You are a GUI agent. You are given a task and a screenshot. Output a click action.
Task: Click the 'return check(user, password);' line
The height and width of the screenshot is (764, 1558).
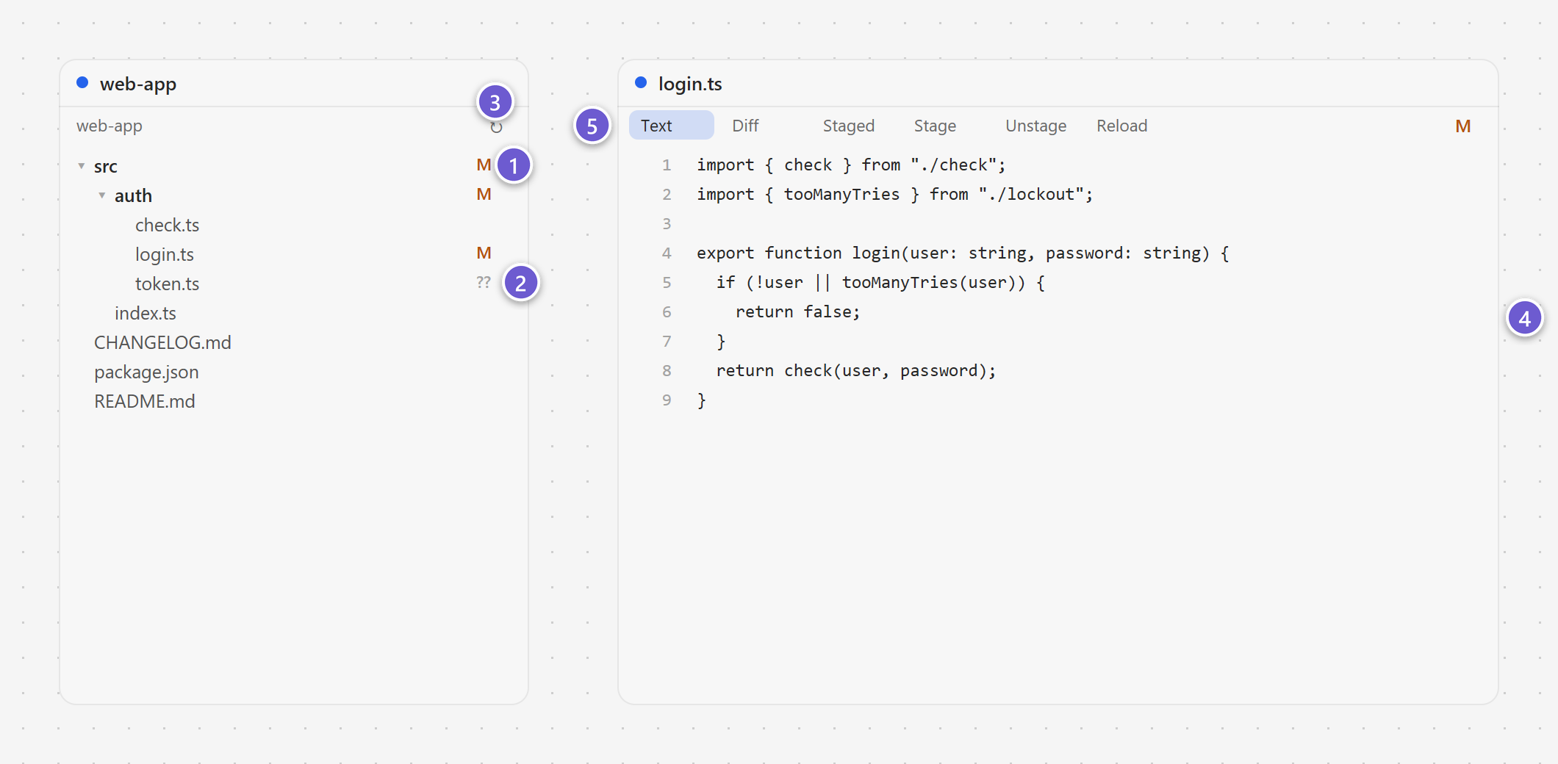point(856,370)
